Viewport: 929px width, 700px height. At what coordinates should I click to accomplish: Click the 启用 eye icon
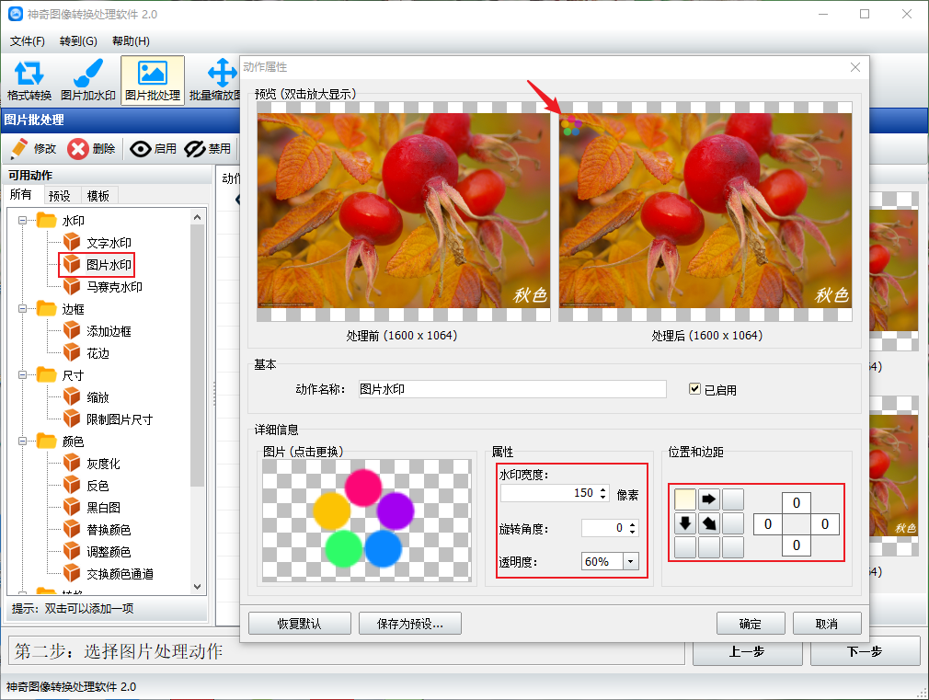click(140, 149)
